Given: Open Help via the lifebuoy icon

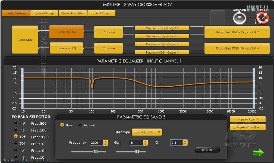Looking at the screenshot, I should pyautogui.click(x=262, y=18).
